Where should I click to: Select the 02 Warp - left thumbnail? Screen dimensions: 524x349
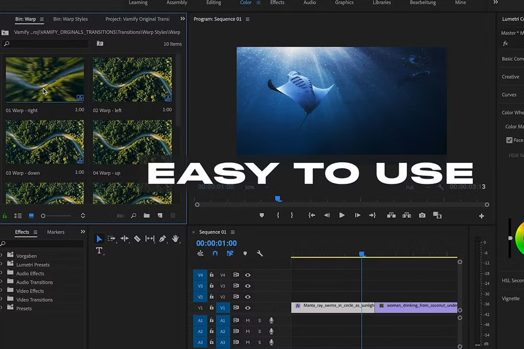pyautogui.click(x=132, y=79)
